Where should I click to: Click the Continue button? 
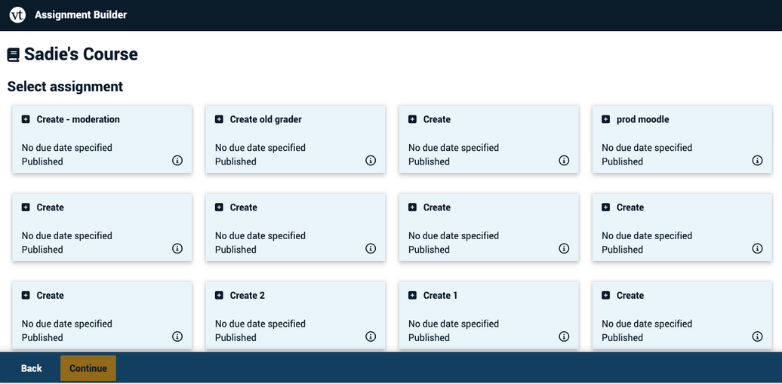click(x=88, y=369)
